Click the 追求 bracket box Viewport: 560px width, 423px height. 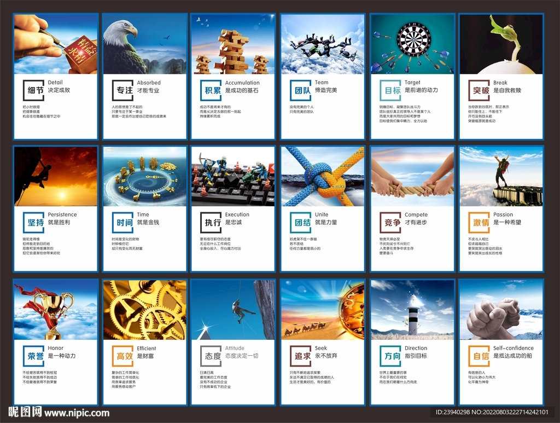click(301, 356)
